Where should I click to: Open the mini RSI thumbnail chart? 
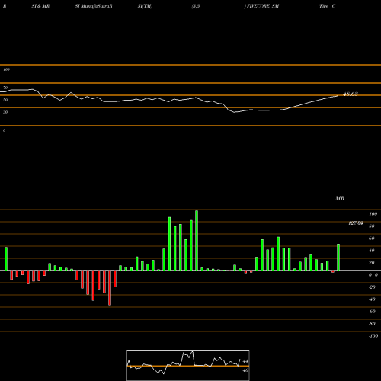(x=188, y=365)
